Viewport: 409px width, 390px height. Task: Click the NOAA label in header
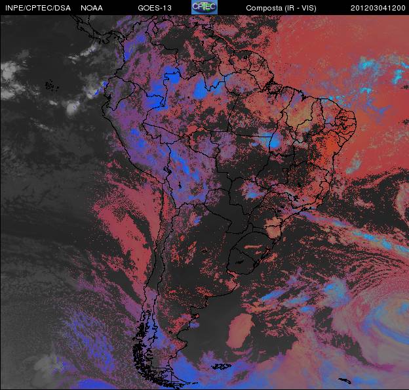[92, 8]
